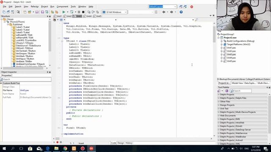
Task: Click the Run without debugging icon
Action: pos(72,12)
